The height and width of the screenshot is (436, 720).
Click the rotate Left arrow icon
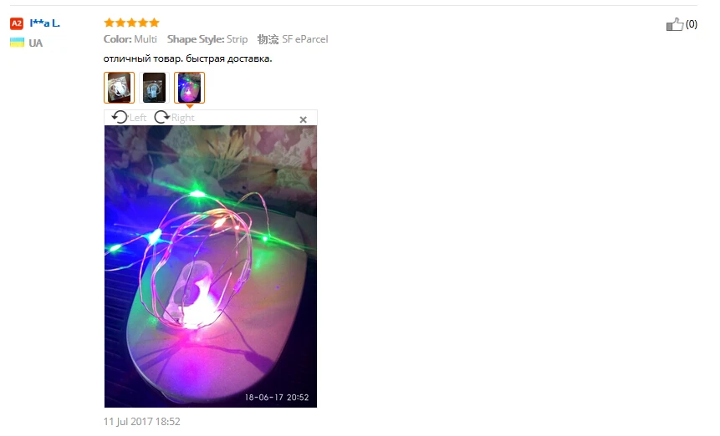(x=120, y=118)
